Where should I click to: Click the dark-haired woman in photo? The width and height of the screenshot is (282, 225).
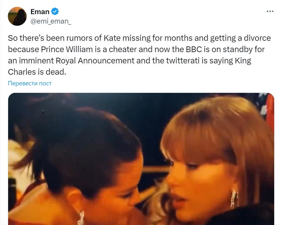point(94,163)
